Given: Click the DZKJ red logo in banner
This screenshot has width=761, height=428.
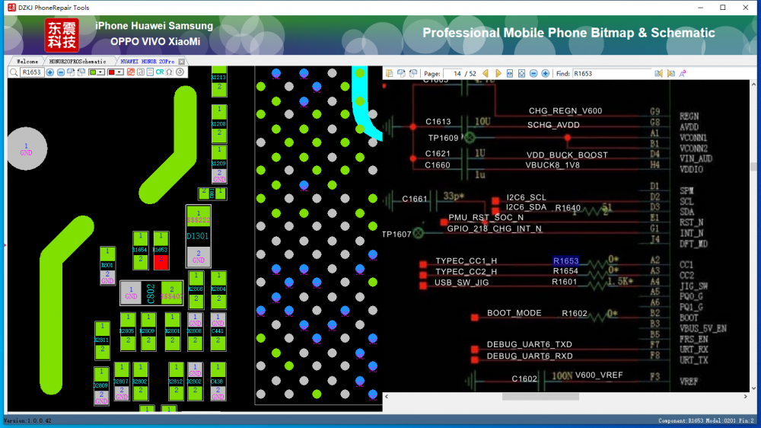Looking at the screenshot, I should tap(62, 35).
